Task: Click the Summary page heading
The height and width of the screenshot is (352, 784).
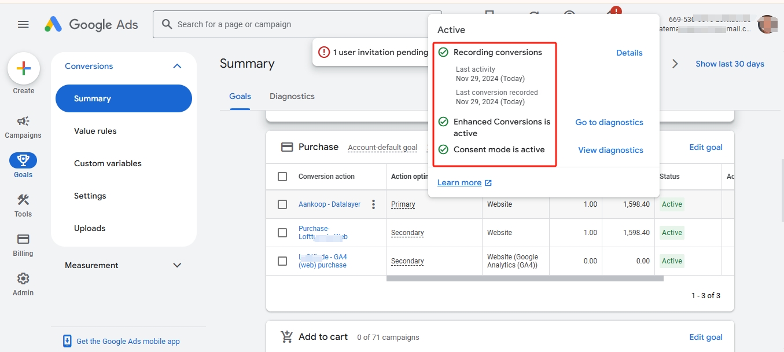Action: tap(247, 64)
